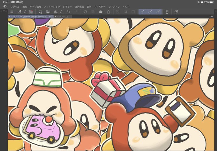Expand the up-down arrows beside save icon

(61, 12)
